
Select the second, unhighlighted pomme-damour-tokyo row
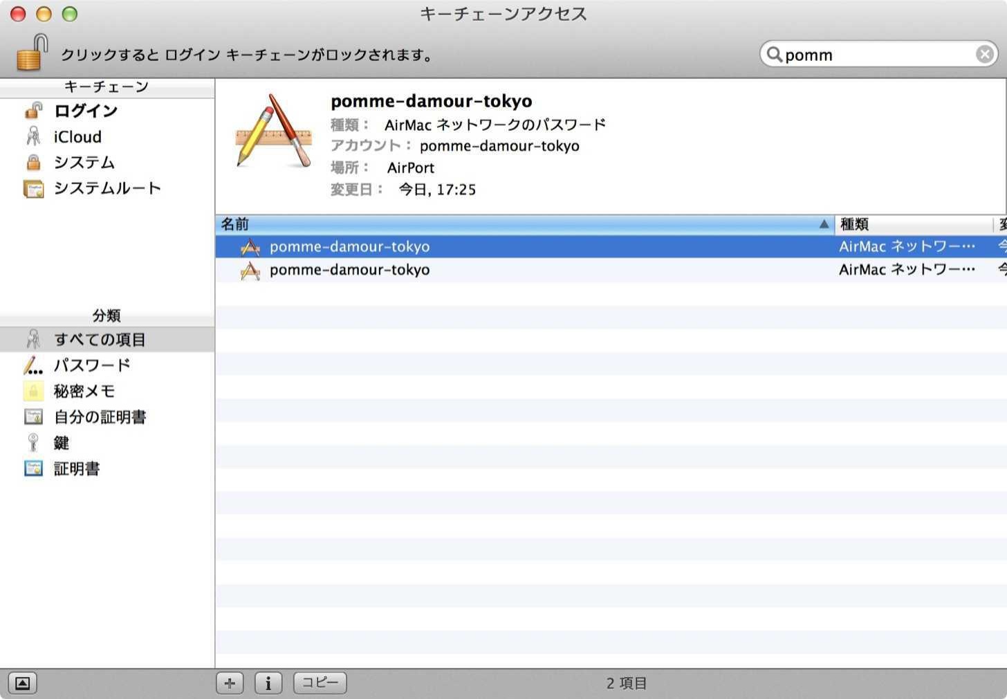(x=611, y=270)
